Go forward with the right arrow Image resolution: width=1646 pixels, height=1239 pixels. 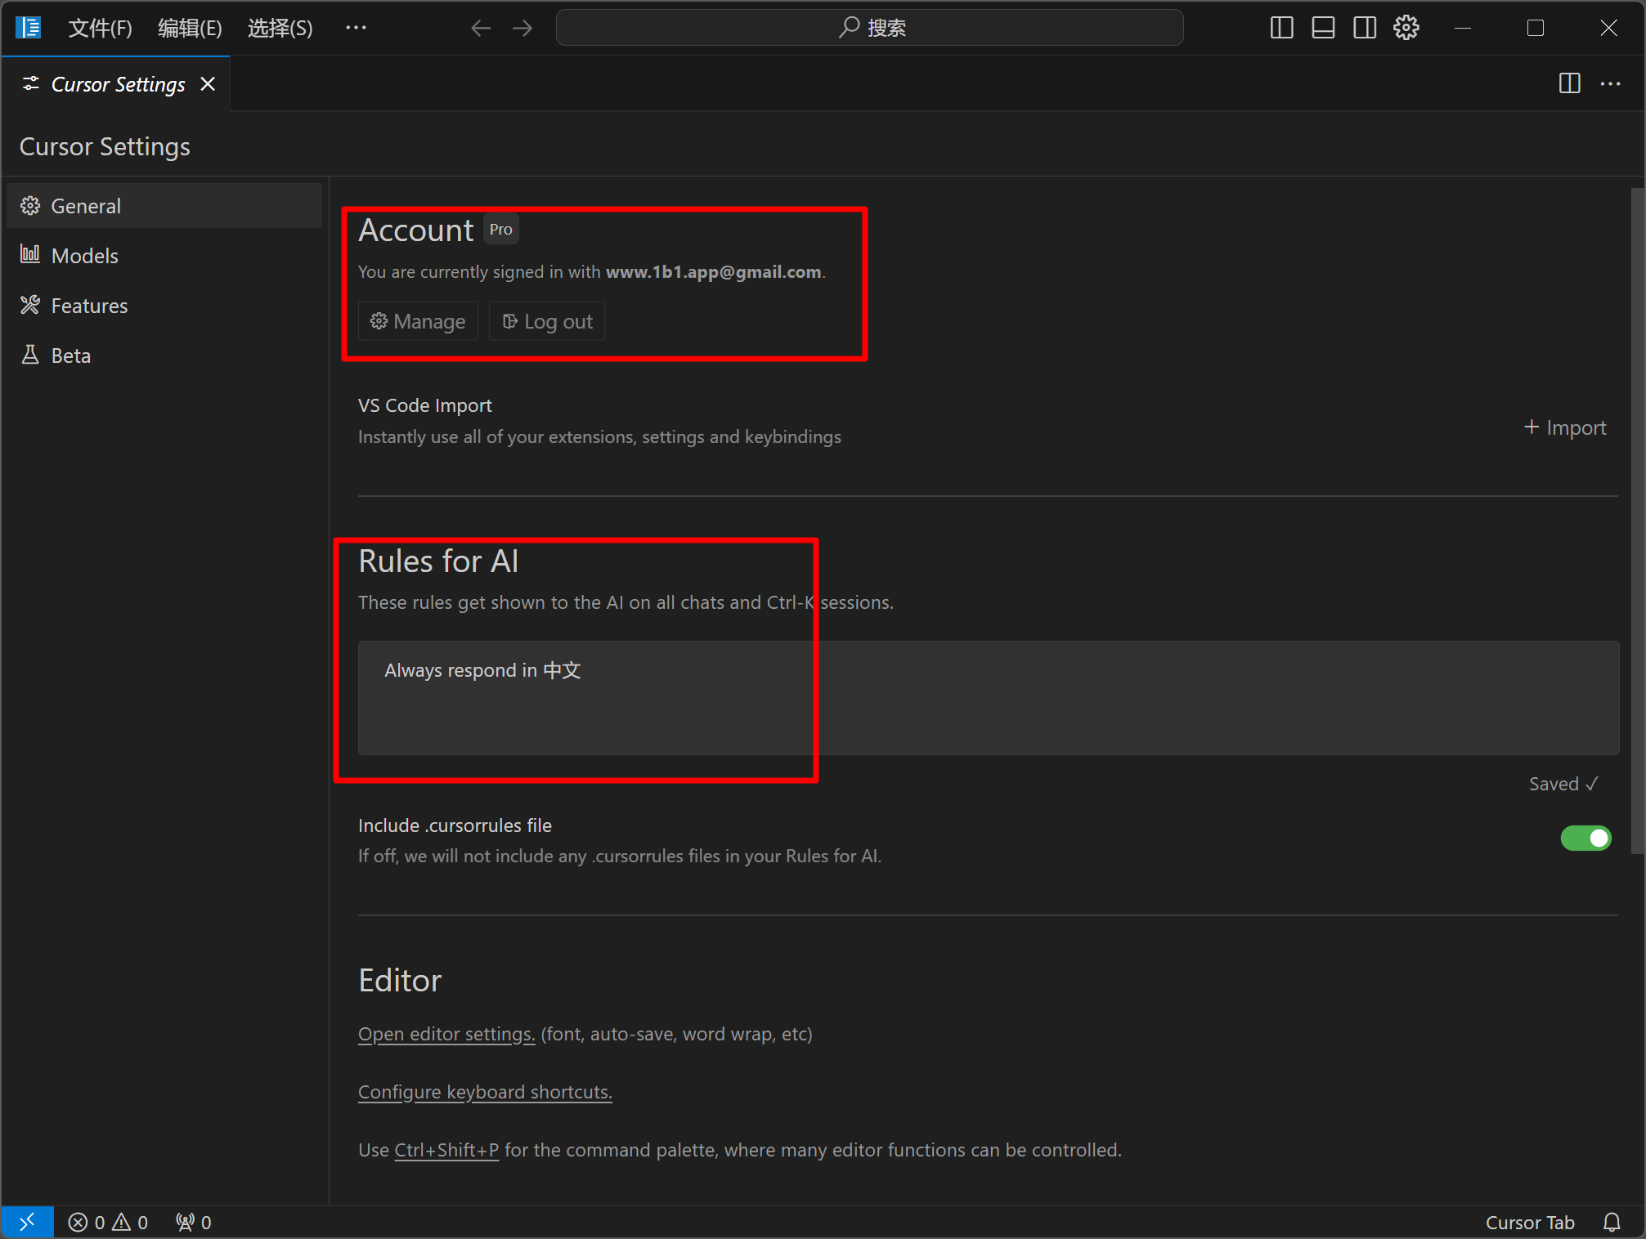[523, 28]
